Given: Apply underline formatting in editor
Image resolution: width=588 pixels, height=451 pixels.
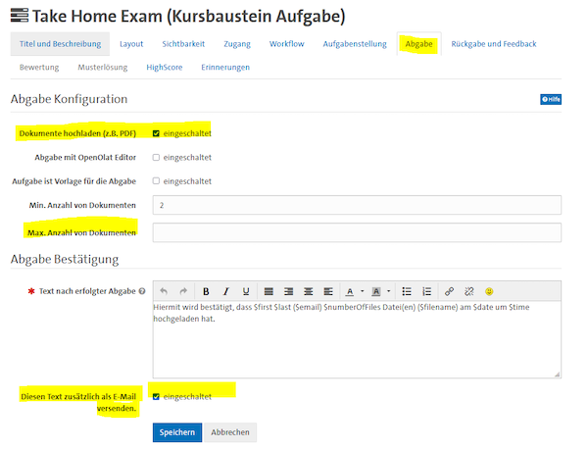Looking at the screenshot, I should pos(245,291).
